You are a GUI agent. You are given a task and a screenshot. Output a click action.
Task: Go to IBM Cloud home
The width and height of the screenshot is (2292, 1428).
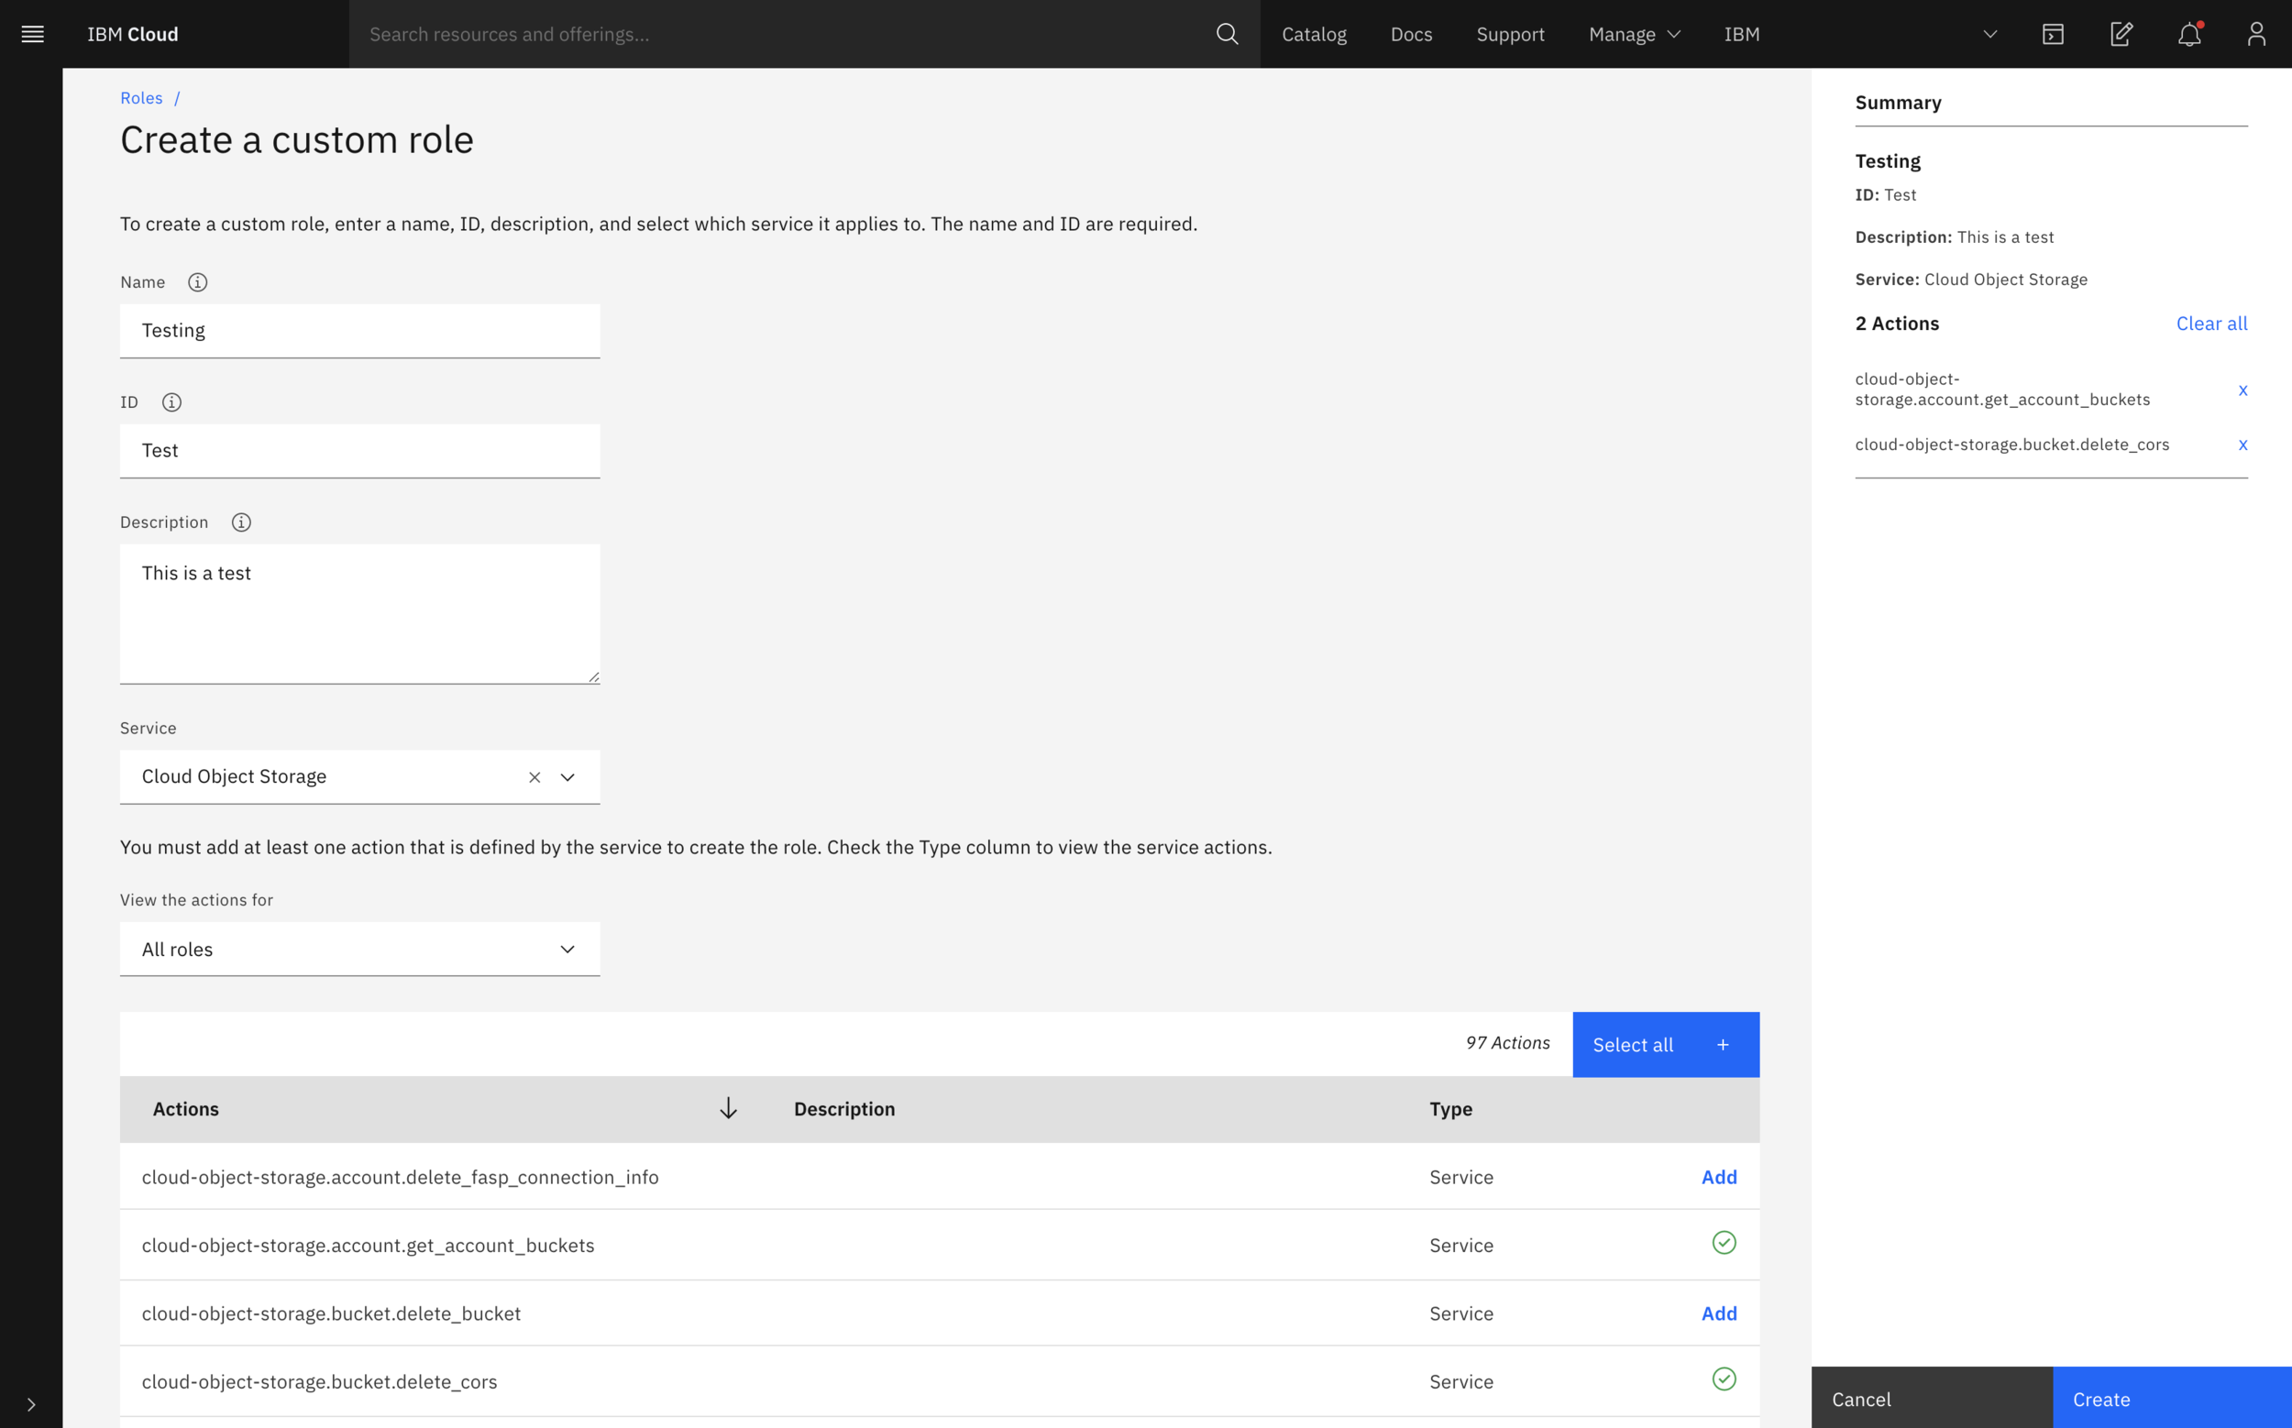[132, 34]
